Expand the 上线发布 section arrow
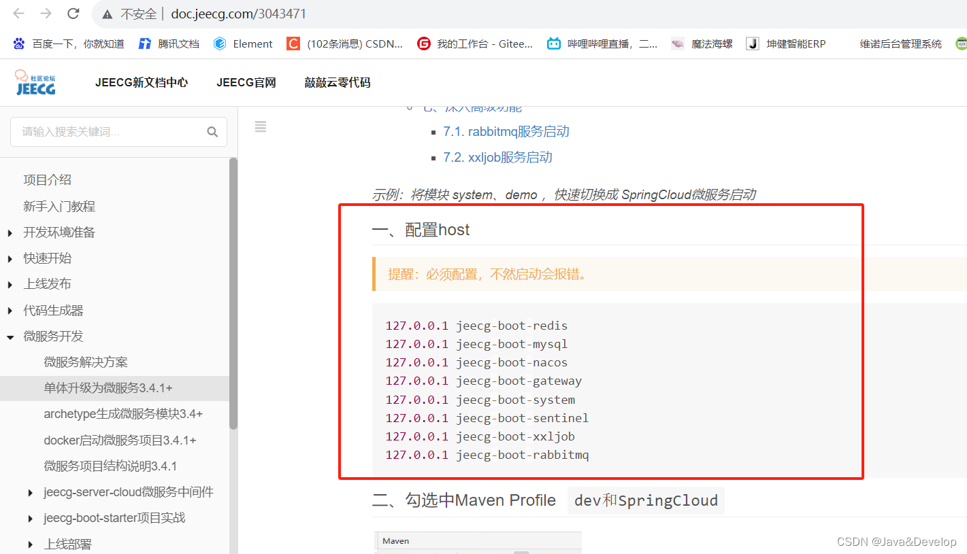Screen dimensions: 967x554 pos(10,285)
